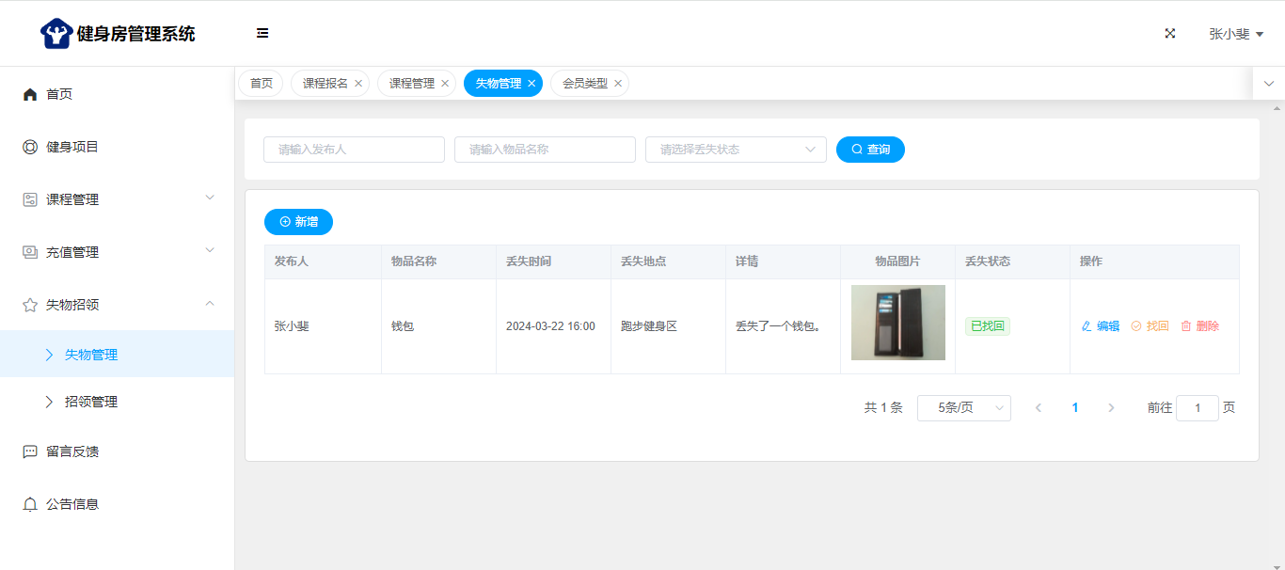Click the fullscreen toggle icon
The image size is (1285, 570).
1170,33
